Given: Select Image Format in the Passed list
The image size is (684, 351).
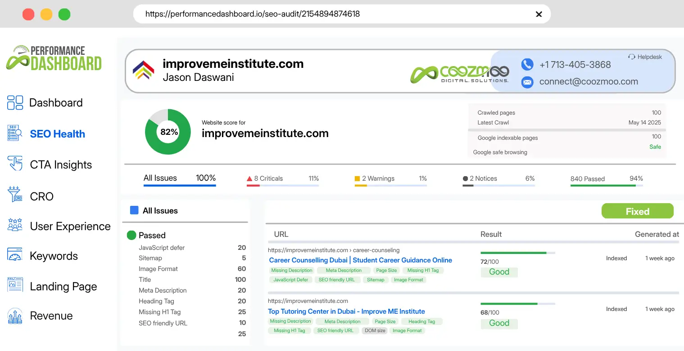Looking at the screenshot, I should pyautogui.click(x=158, y=269).
